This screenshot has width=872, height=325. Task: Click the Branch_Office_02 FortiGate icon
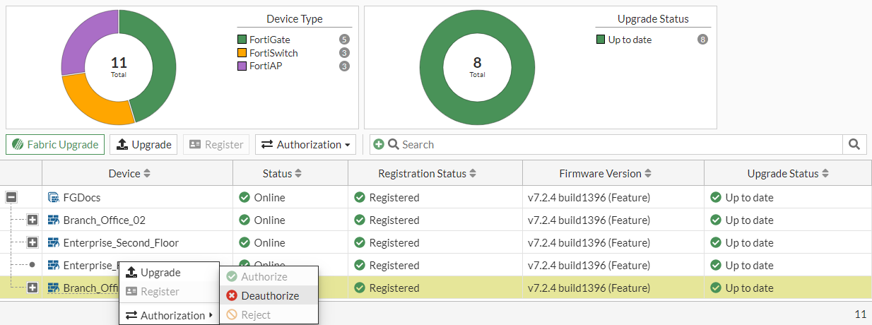coord(53,220)
